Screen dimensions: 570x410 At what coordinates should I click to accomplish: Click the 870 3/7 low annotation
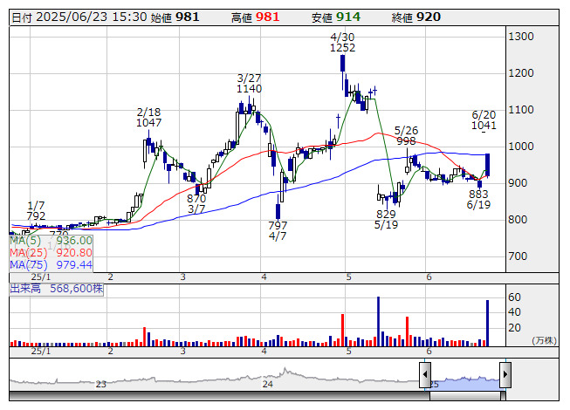(x=196, y=204)
